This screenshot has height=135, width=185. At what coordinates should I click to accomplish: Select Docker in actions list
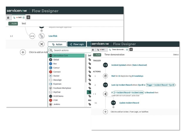click(66, 76)
